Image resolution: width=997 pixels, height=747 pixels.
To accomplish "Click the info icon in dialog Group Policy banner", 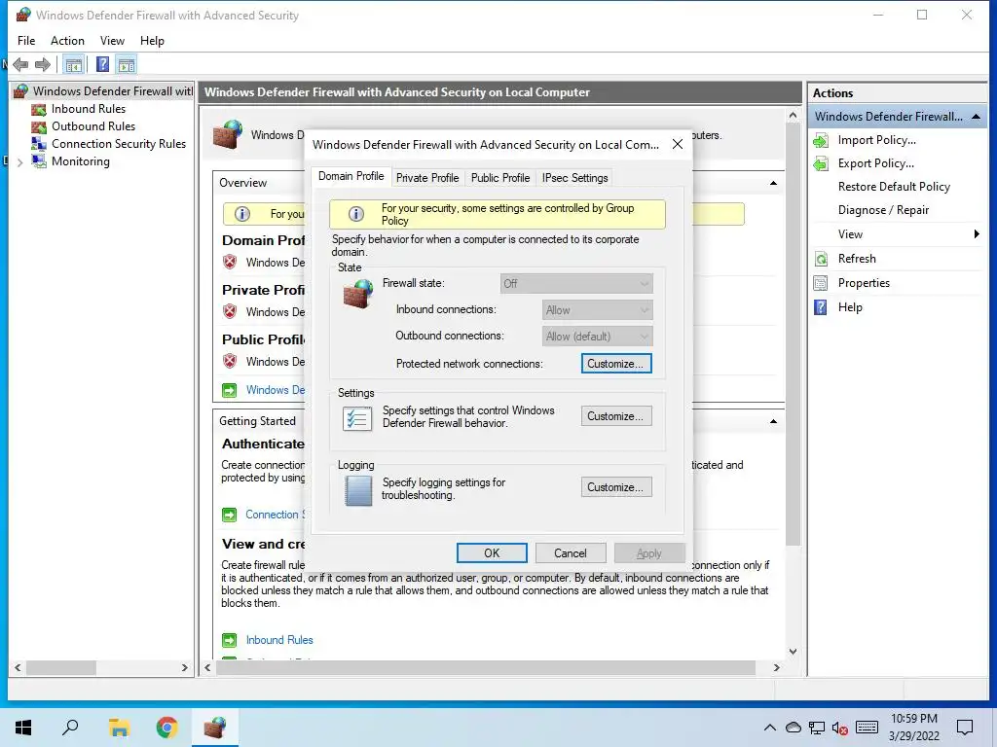I will click(356, 214).
